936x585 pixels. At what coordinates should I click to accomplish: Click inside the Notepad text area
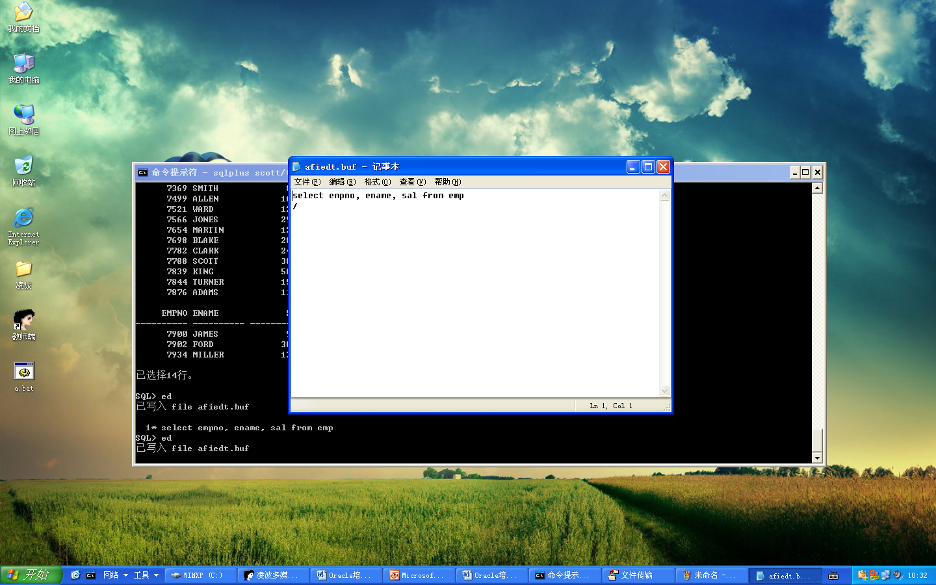[x=474, y=292]
